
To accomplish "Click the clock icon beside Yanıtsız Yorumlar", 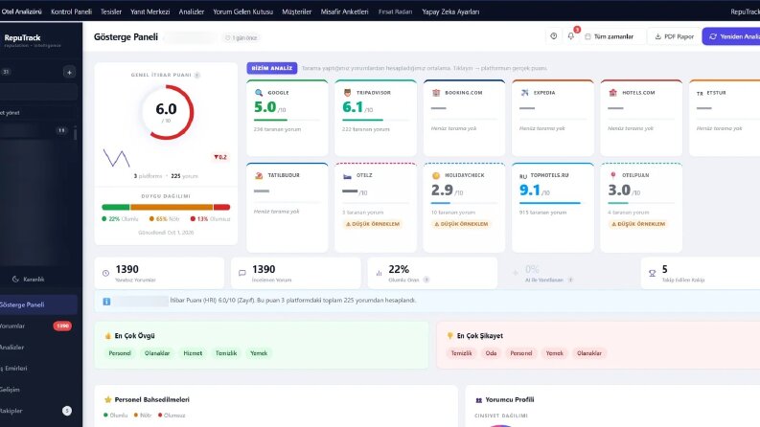I will coord(105,273).
